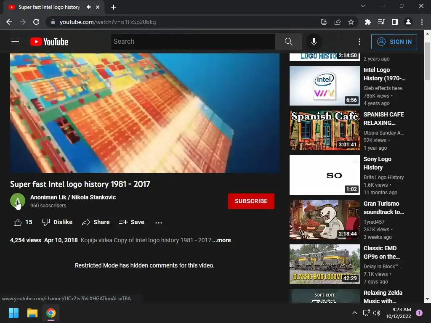Click Utopia Sunday channel name

pyautogui.click(x=383, y=132)
